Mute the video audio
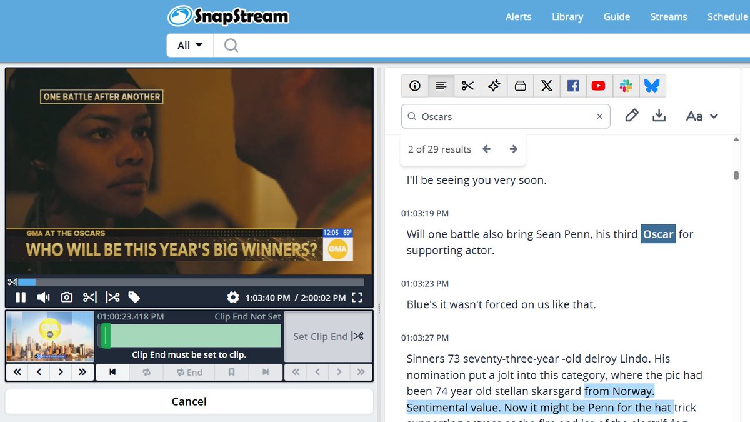The image size is (750, 422). [42, 297]
